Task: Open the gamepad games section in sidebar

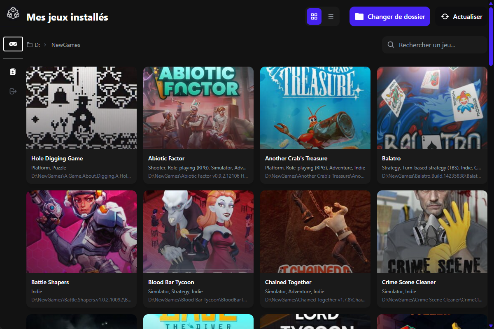Action: tap(13, 44)
